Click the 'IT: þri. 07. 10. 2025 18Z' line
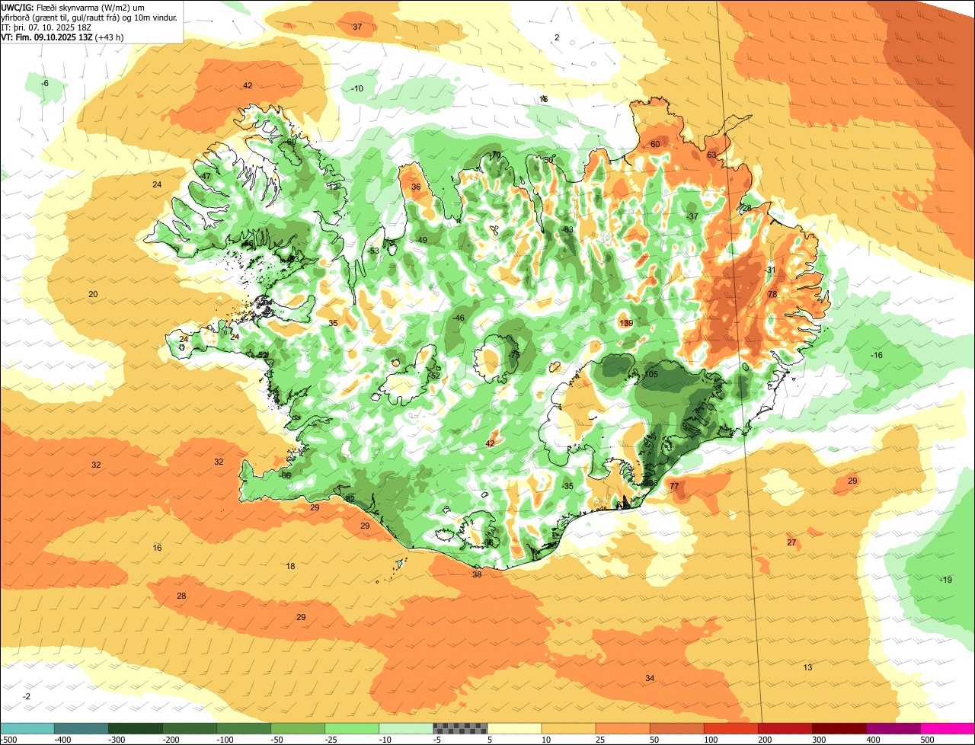The width and height of the screenshot is (975, 745). 47,27
